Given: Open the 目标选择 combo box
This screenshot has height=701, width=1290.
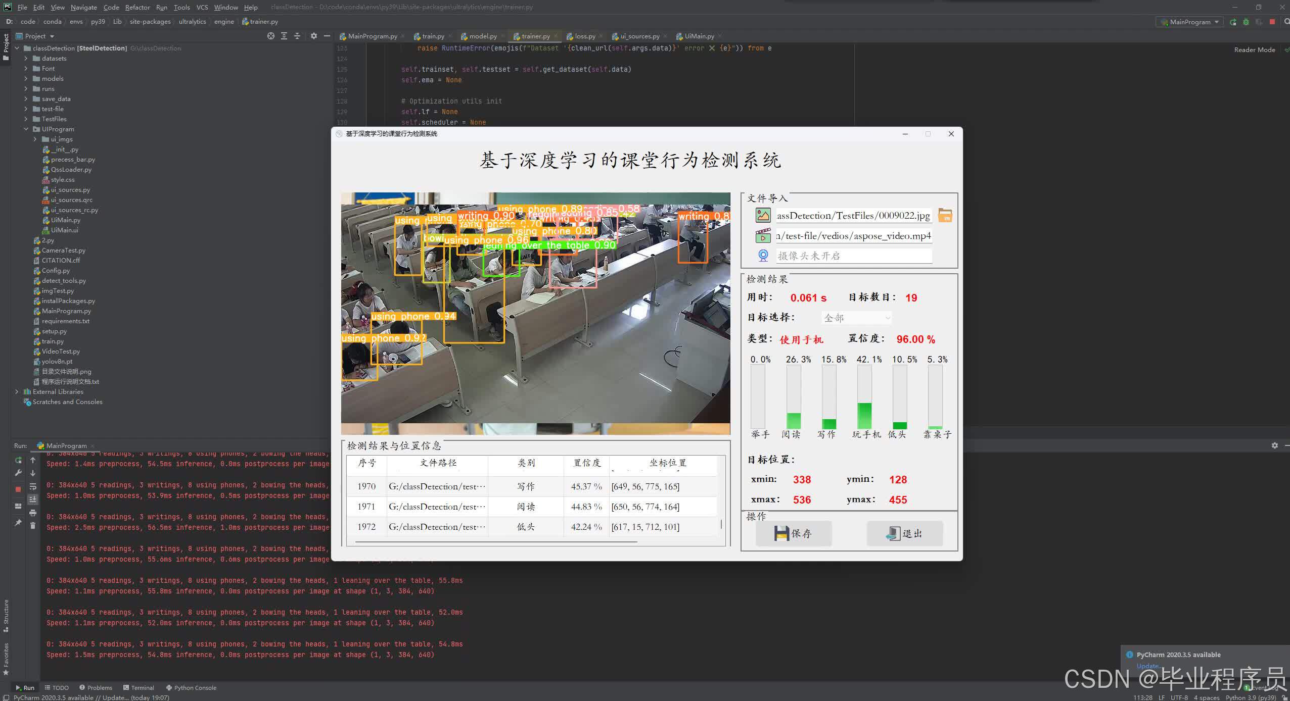Looking at the screenshot, I should coord(857,318).
